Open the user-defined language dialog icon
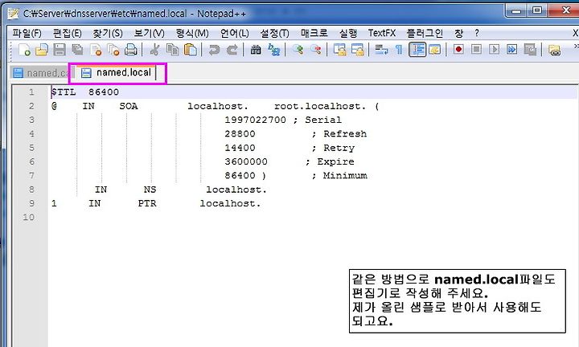Image resolution: width=579 pixels, height=347 pixels. (x=435, y=50)
